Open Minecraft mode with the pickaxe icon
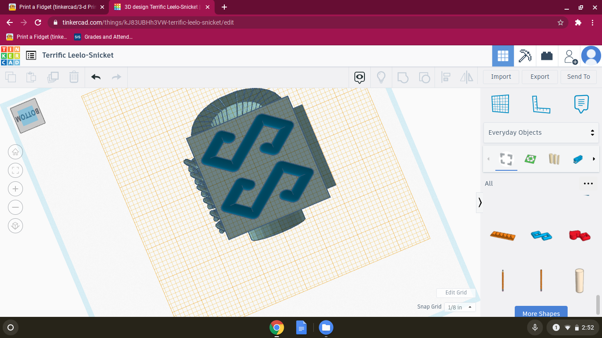602x338 pixels. pos(525,56)
